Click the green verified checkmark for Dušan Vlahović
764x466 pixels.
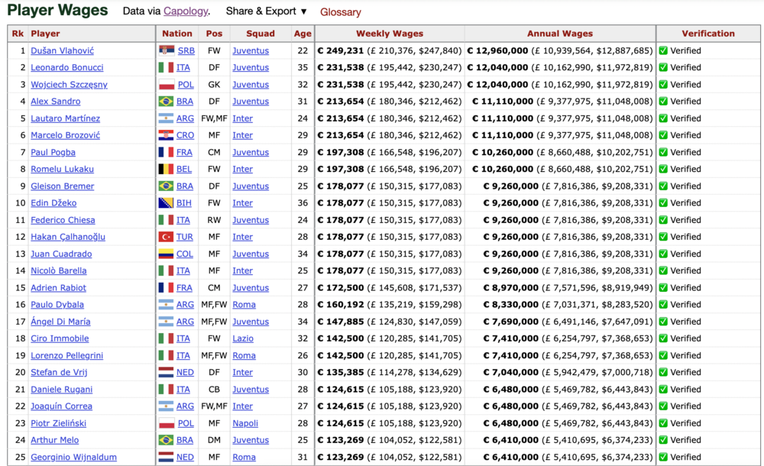(663, 50)
